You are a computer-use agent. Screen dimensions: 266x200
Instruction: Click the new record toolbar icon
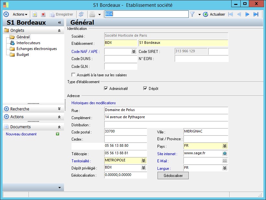click(34, 14)
